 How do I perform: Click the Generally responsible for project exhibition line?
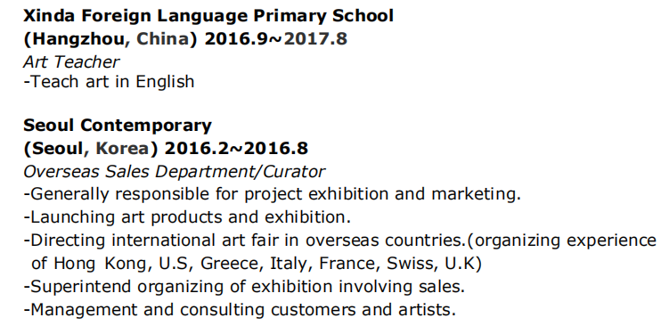(273, 194)
